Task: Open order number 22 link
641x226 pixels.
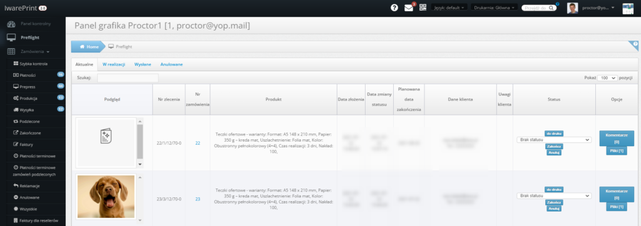Action: click(198, 143)
